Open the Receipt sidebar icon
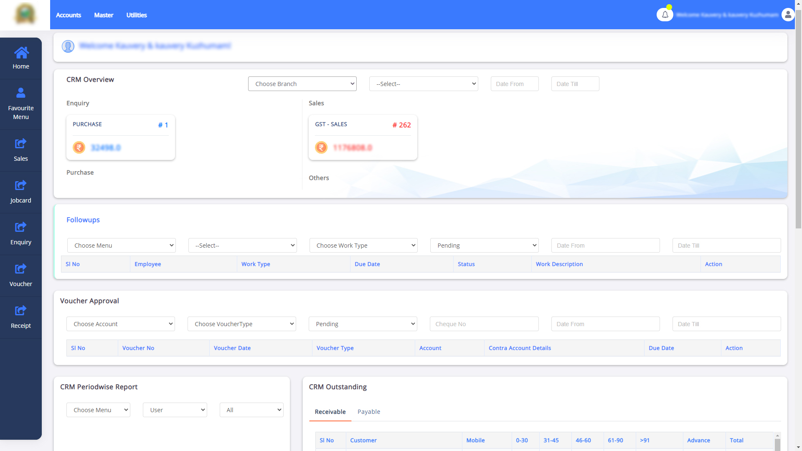 (21, 311)
